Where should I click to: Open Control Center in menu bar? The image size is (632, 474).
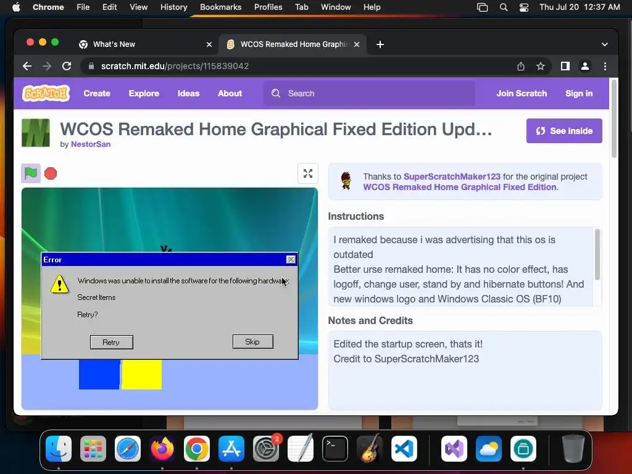[523, 7]
